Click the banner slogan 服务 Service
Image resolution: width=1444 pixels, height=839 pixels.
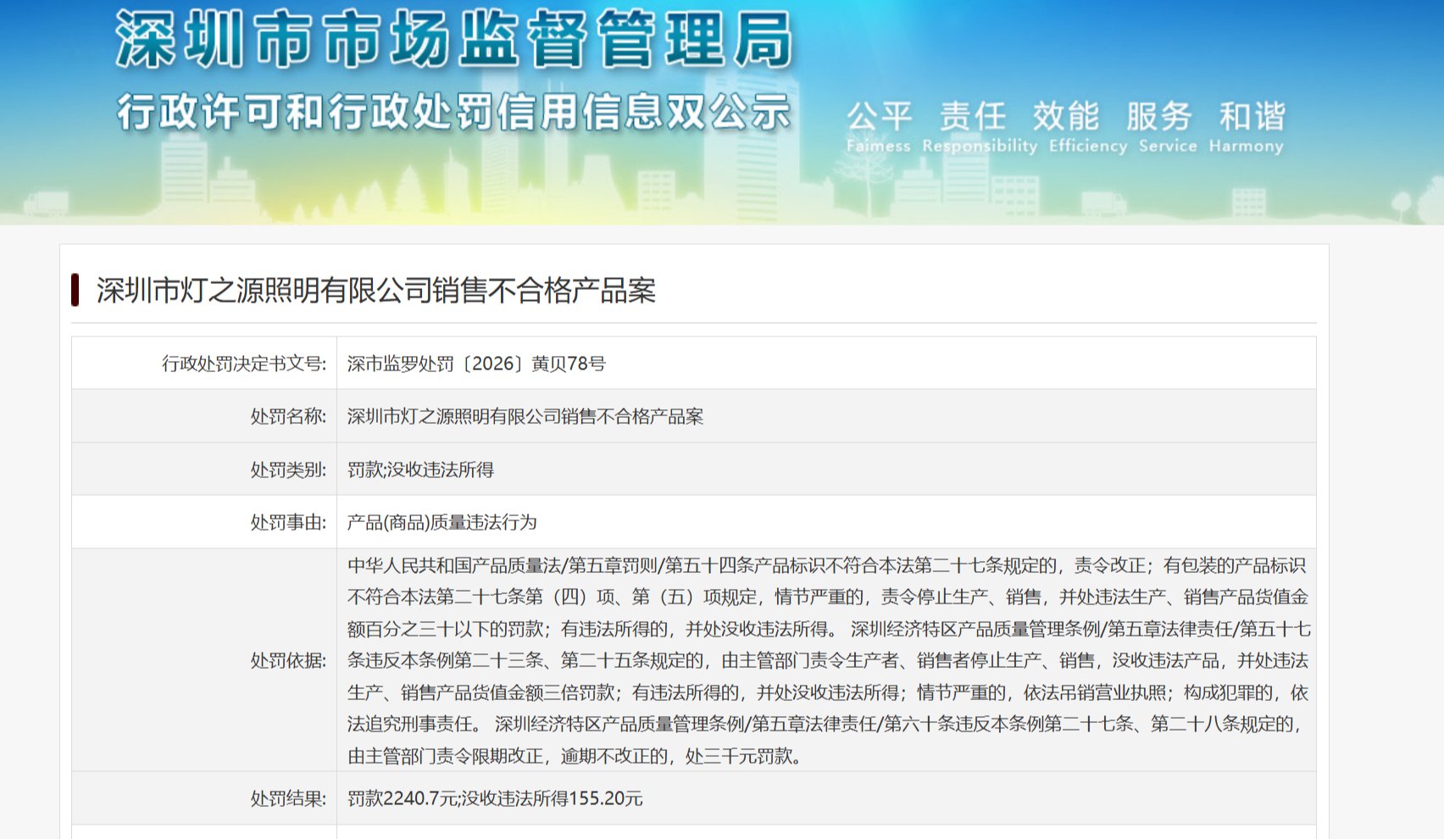pyautogui.click(x=1168, y=127)
